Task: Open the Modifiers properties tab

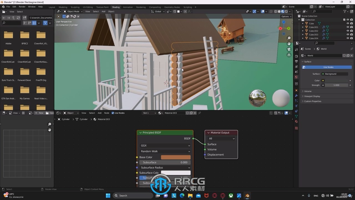Action: [296, 96]
